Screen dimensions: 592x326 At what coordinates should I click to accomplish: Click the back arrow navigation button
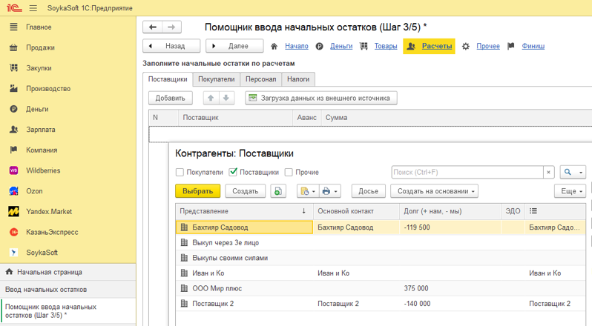153,27
